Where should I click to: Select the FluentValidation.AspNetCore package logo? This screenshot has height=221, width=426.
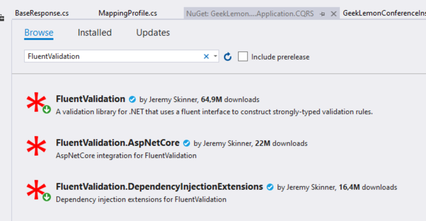(x=36, y=146)
